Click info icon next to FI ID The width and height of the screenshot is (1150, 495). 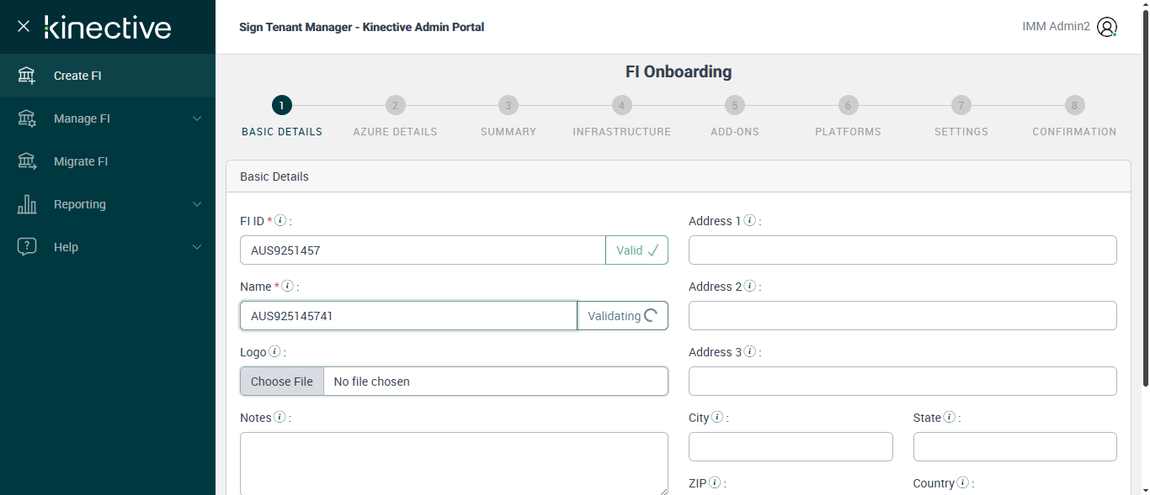point(280,221)
